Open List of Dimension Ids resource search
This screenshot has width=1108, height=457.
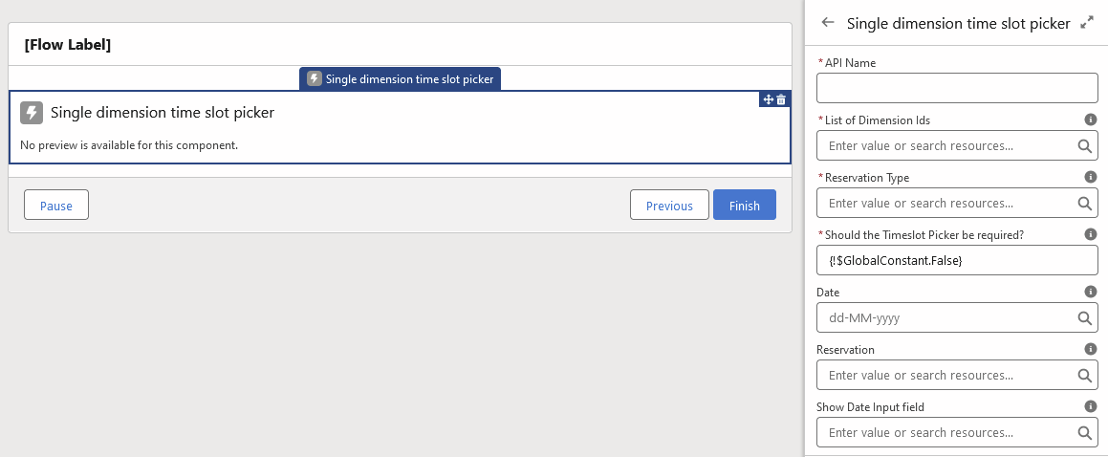pyautogui.click(x=1084, y=146)
